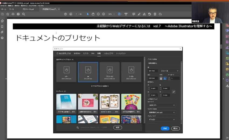Select the highlighter pen tool
The image size is (229, 140).
pyautogui.click(x=139, y=14)
